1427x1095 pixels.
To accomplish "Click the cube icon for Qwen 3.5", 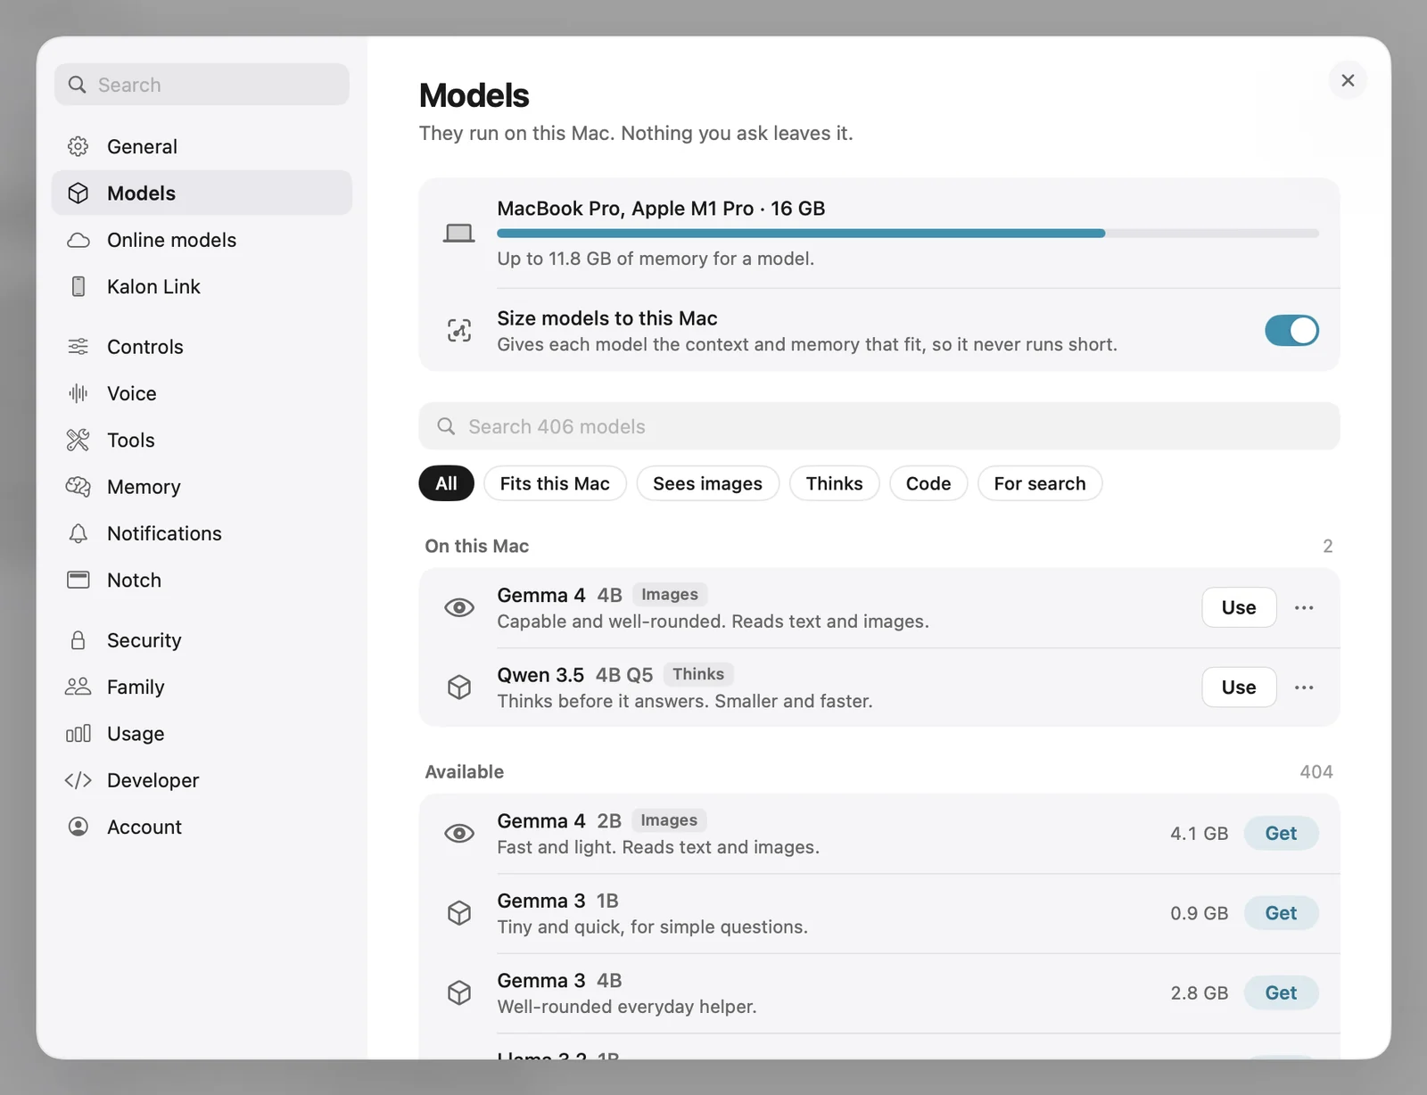I will (x=459, y=687).
